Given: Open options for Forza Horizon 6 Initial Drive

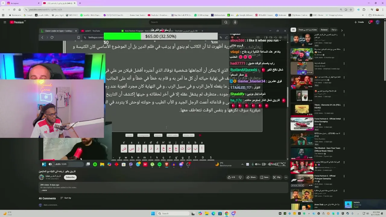Looking at the screenshot, I should [344, 119].
